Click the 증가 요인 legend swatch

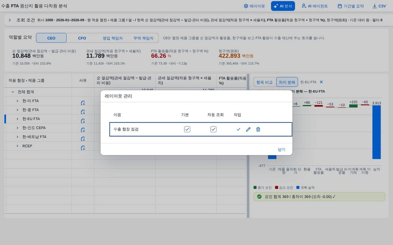255,188
